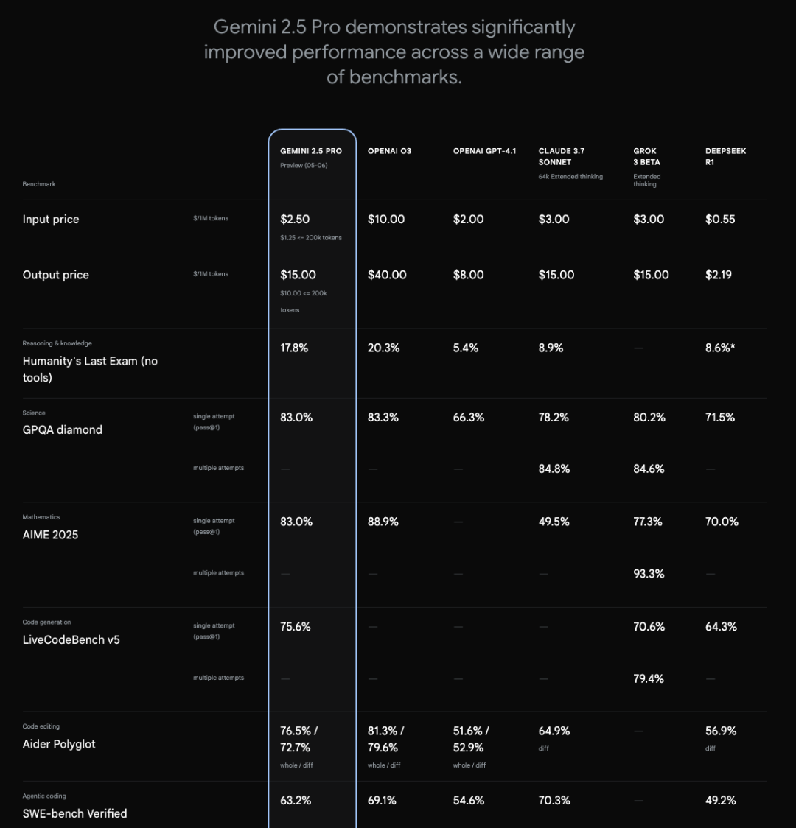Click the Input price row label
This screenshot has width=796, height=828.
point(51,220)
